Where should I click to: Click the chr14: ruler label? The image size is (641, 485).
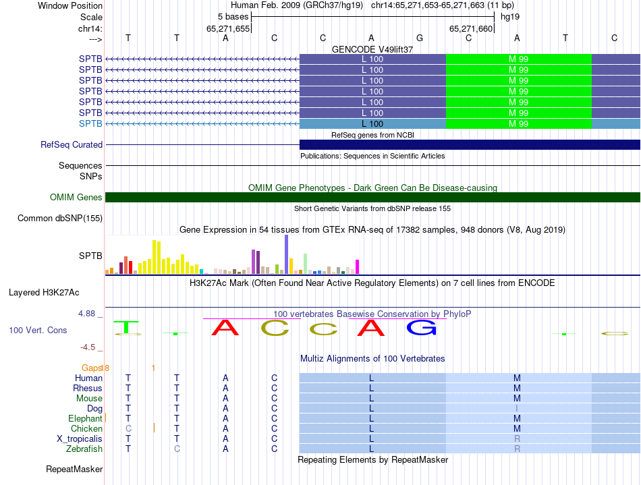coord(90,28)
